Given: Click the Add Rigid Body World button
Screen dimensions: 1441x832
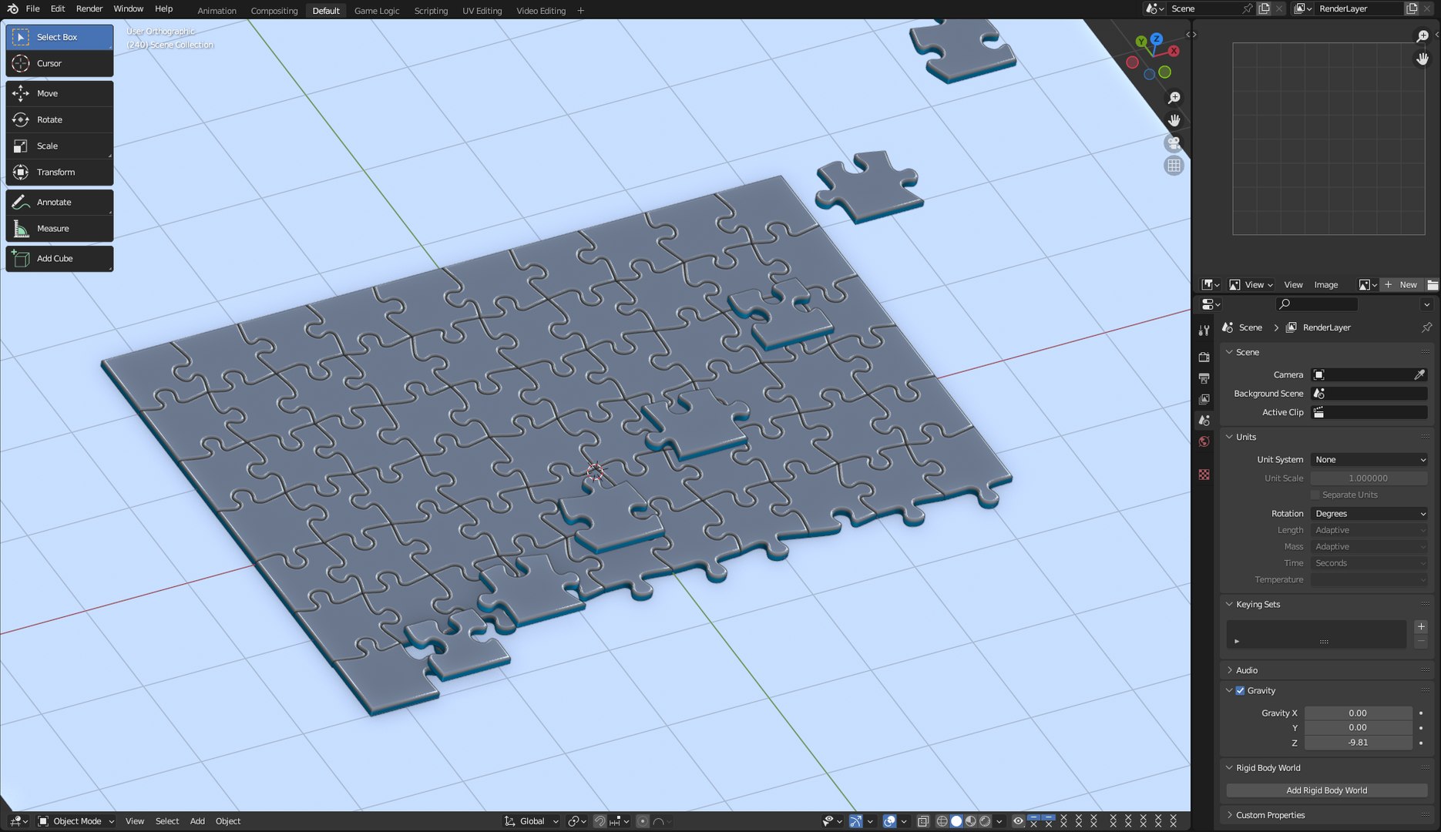Looking at the screenshot, I should point(1326,790).
